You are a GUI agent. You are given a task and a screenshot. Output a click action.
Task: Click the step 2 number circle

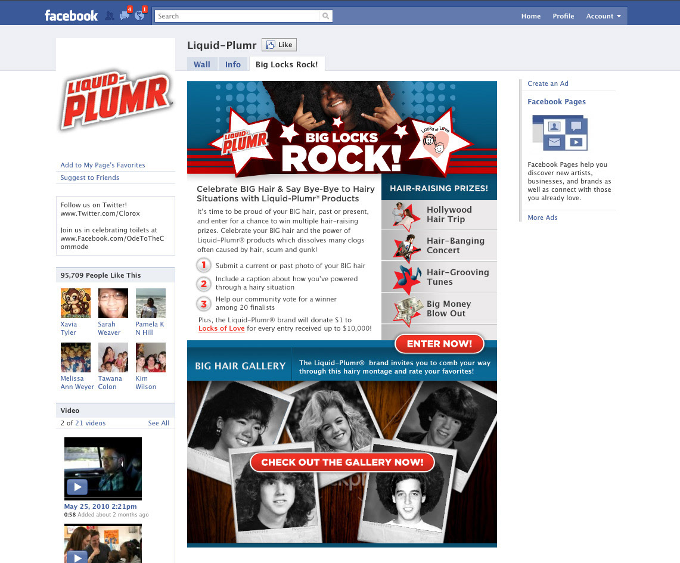coord(204,284)
